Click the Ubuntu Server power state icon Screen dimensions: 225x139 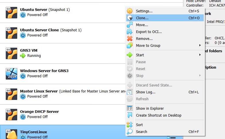point(23,15)
